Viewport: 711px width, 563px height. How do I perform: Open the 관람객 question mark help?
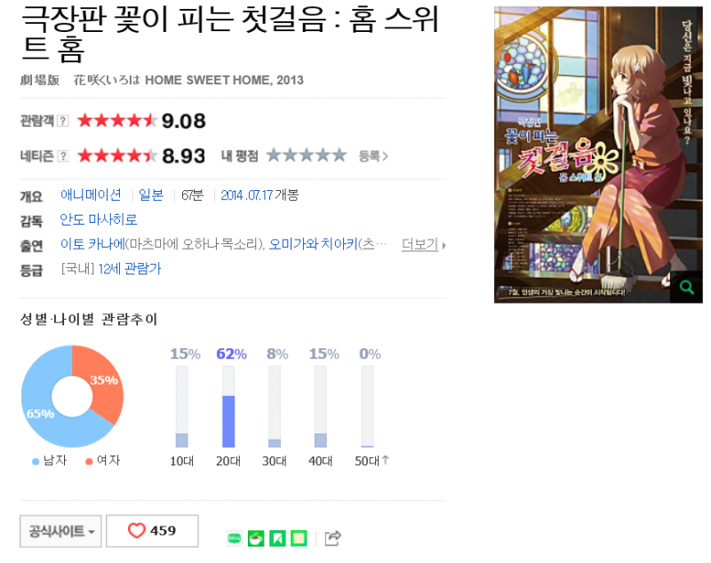63,121
